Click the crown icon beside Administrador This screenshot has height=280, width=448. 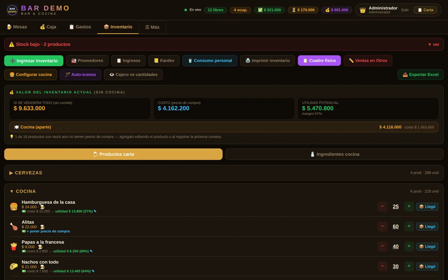point(363,10)
